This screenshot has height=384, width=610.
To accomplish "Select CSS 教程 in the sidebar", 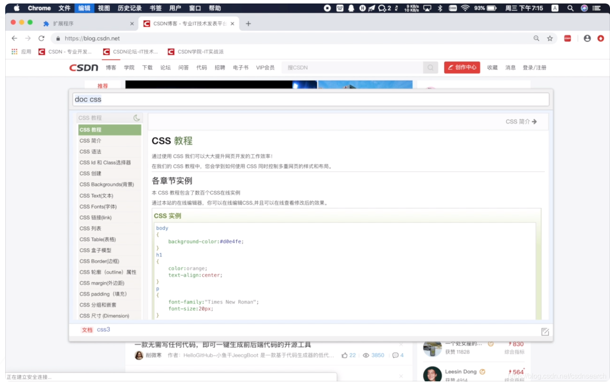I will point(110,130).
